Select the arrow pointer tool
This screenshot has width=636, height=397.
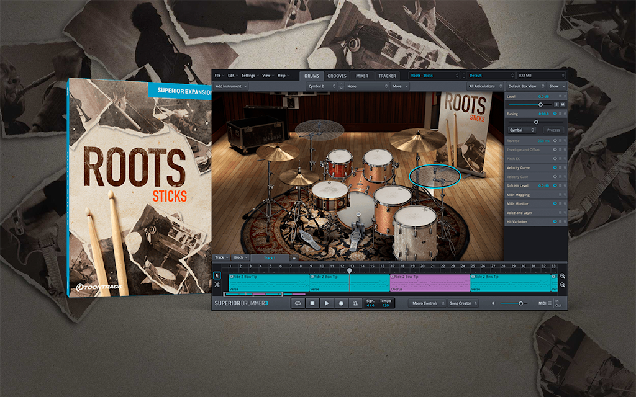[x=217, y=275]
